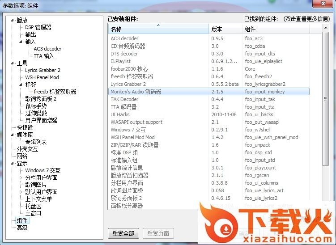The width and height of the screenshot is (336, 245).
Task: Collapse the 播放 tree node
Action: 12,21
